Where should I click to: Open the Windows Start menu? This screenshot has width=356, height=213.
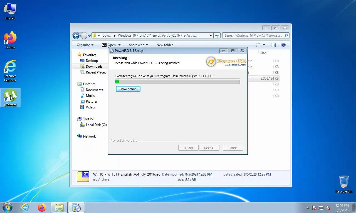click(x=8, y=207)
